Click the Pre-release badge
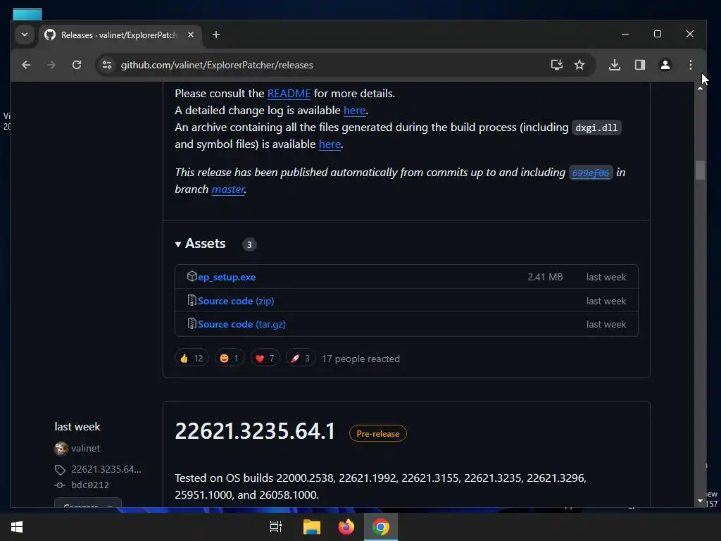Viewport: 721px width, 541px height. pyautogui.click(x=378, y=433)
